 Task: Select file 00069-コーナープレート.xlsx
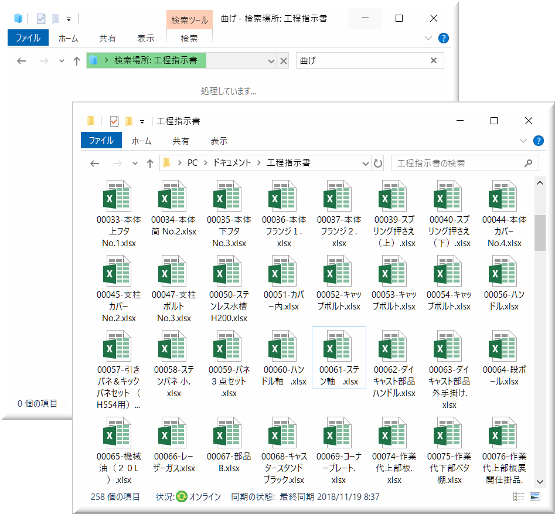(x=339, y=451)
